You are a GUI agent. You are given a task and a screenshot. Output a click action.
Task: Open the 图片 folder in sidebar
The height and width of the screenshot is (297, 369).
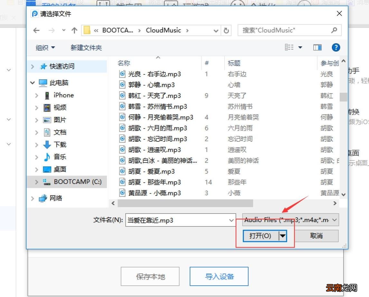[x=60, y=120]
